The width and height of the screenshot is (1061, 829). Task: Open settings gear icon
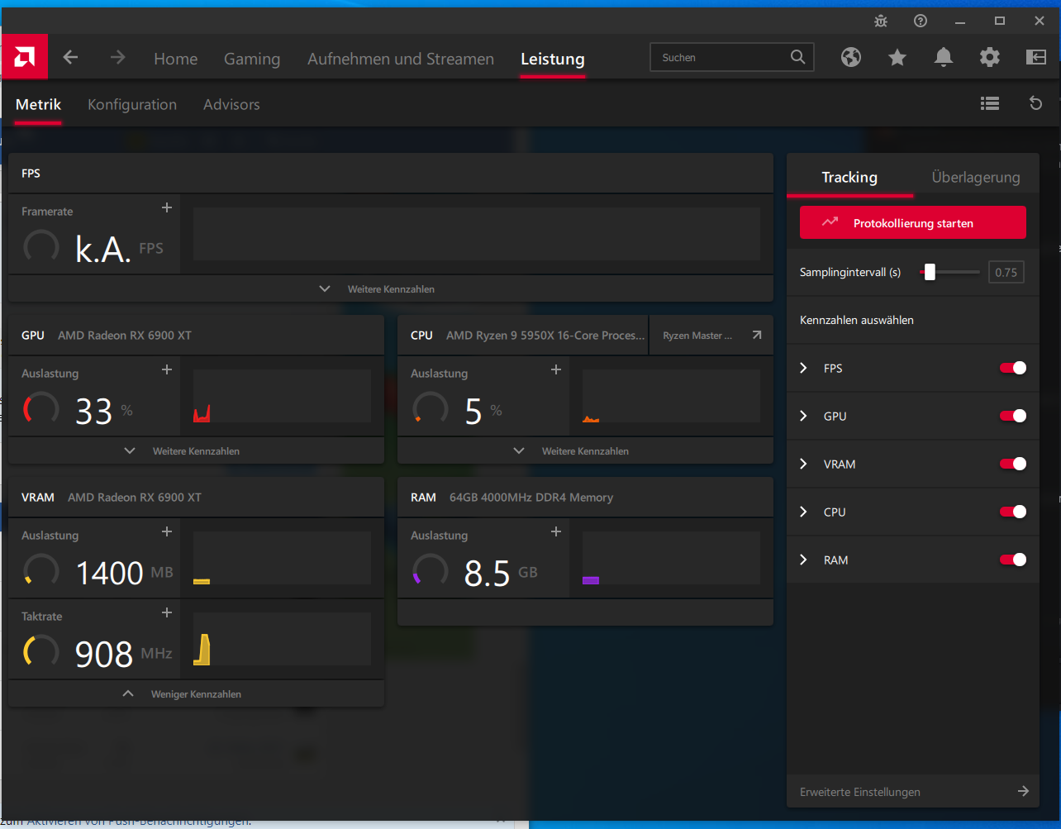990,57
